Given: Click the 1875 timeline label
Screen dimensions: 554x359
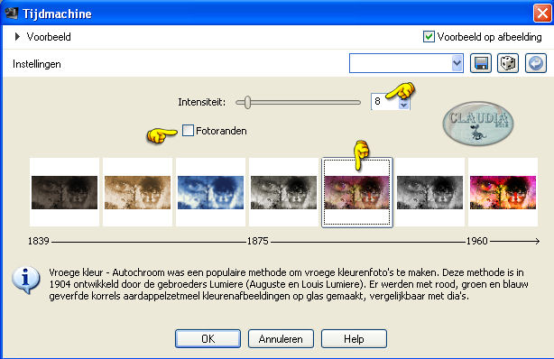Looking at the screenshot, I should pos(257,241).
